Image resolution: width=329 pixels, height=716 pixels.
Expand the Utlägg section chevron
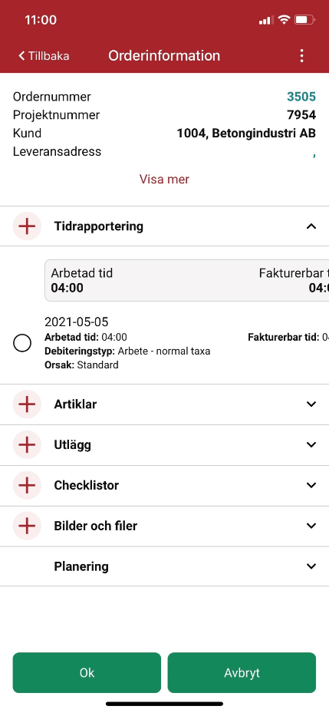click(x=311, y=445)
